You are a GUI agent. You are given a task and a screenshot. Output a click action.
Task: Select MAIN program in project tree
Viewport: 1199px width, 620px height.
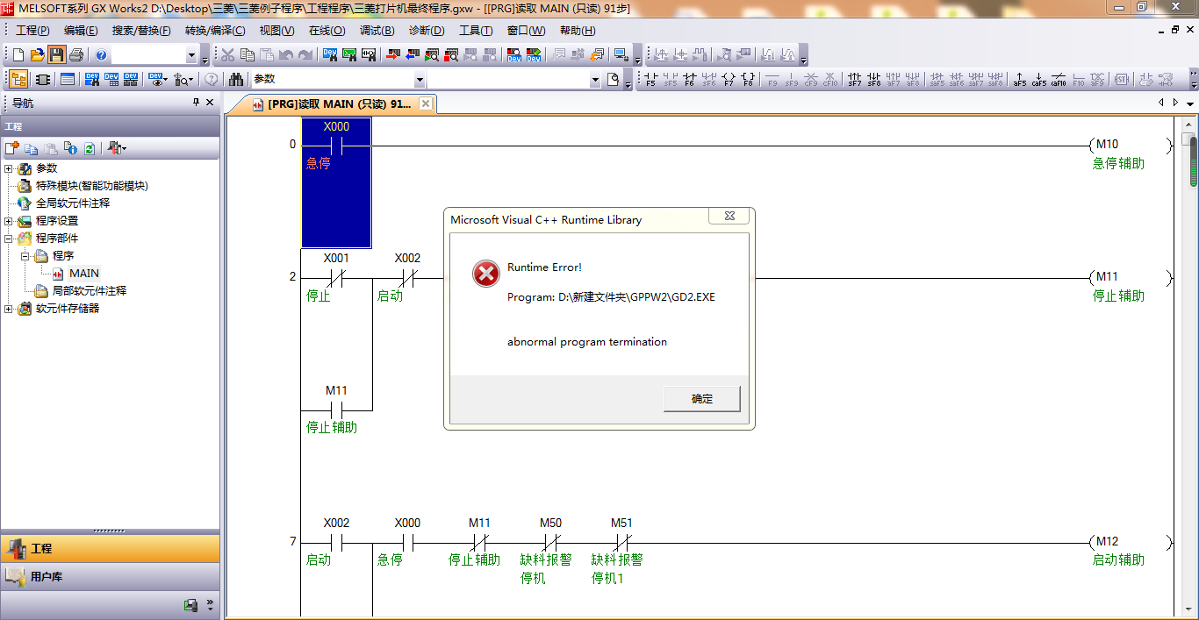point(84,274)
